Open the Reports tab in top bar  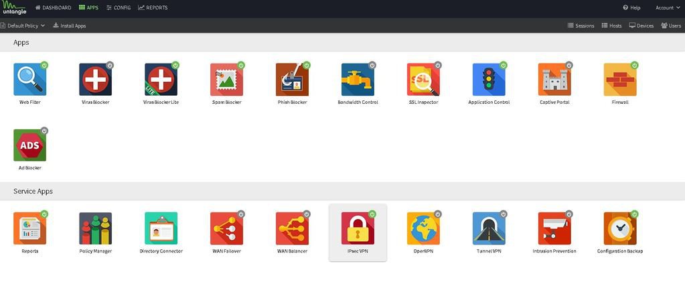153,7
